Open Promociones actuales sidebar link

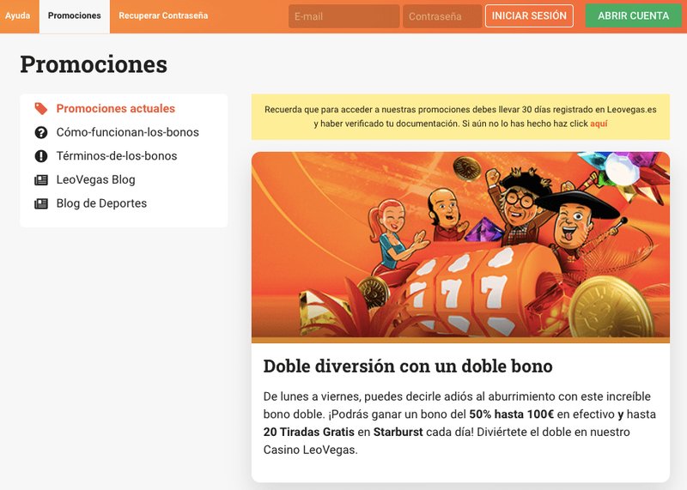click(x=116, y=109)
